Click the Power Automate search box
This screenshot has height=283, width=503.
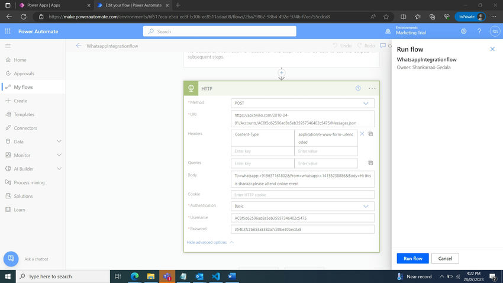click(x=220, y=31)
